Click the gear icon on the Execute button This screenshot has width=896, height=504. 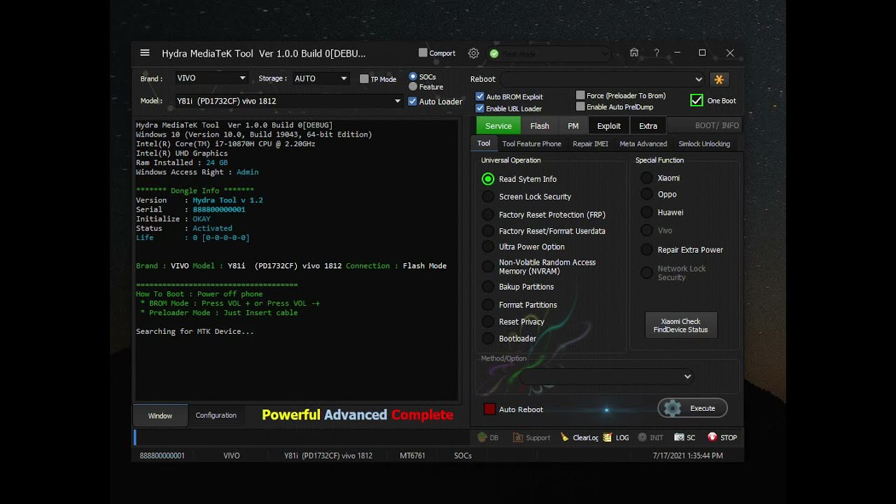click(673, 409)
